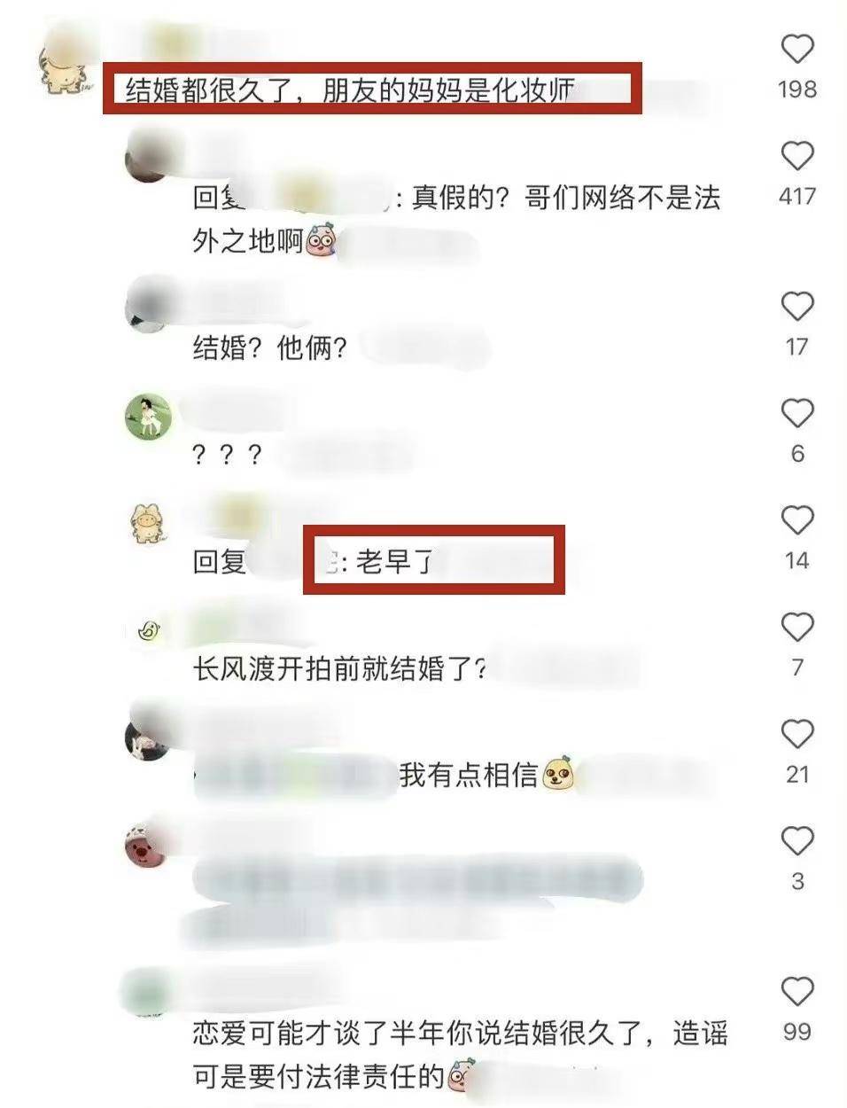The width and height of the screenshot is (847, 1108).
Task: Open green avatar of '？？？' commenter
Action: pyautogui.click(x=148, y=416)
